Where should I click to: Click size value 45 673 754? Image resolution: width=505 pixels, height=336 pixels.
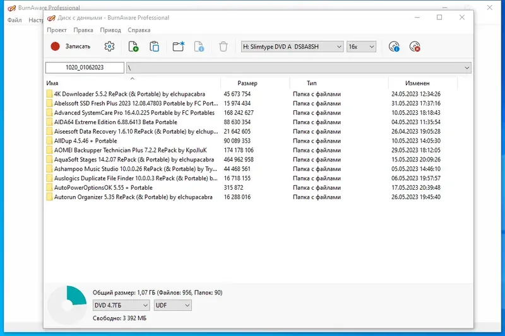click(x=237, y=94)
